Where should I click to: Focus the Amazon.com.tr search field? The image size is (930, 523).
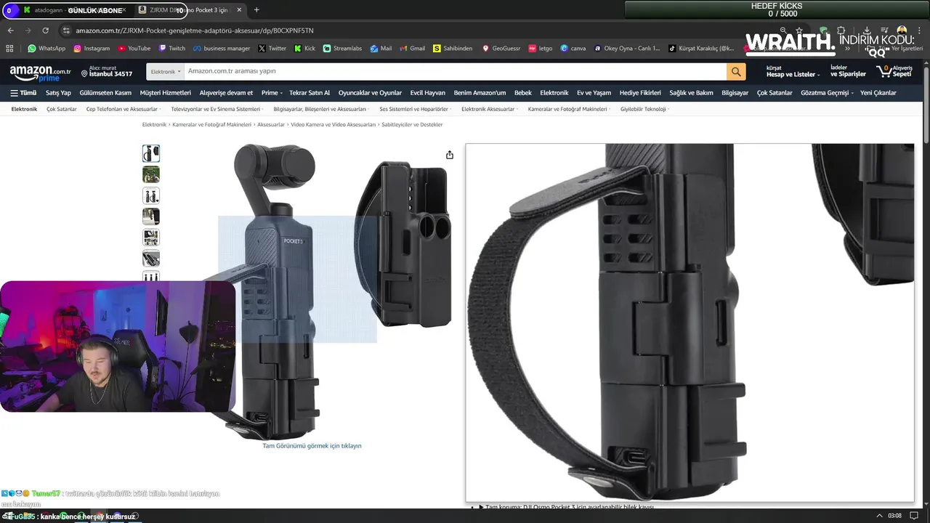point(455,71)
